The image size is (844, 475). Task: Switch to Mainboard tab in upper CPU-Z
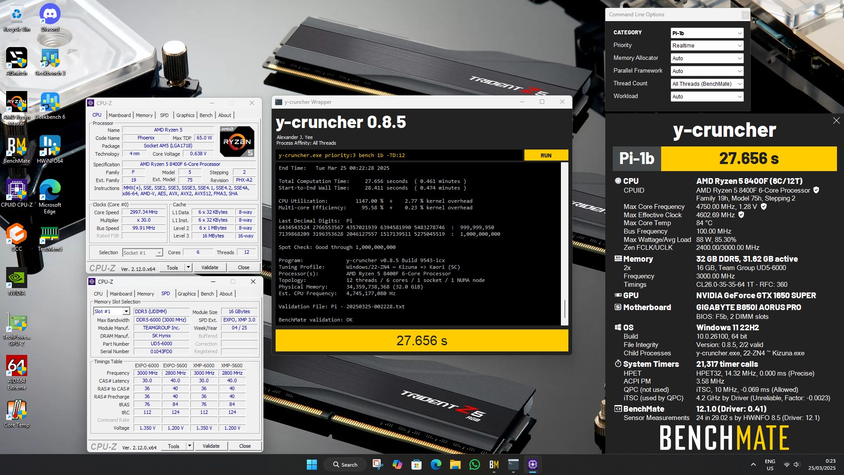(x=120, y=115)
